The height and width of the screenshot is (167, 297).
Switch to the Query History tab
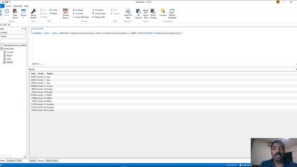pos(52,161)
